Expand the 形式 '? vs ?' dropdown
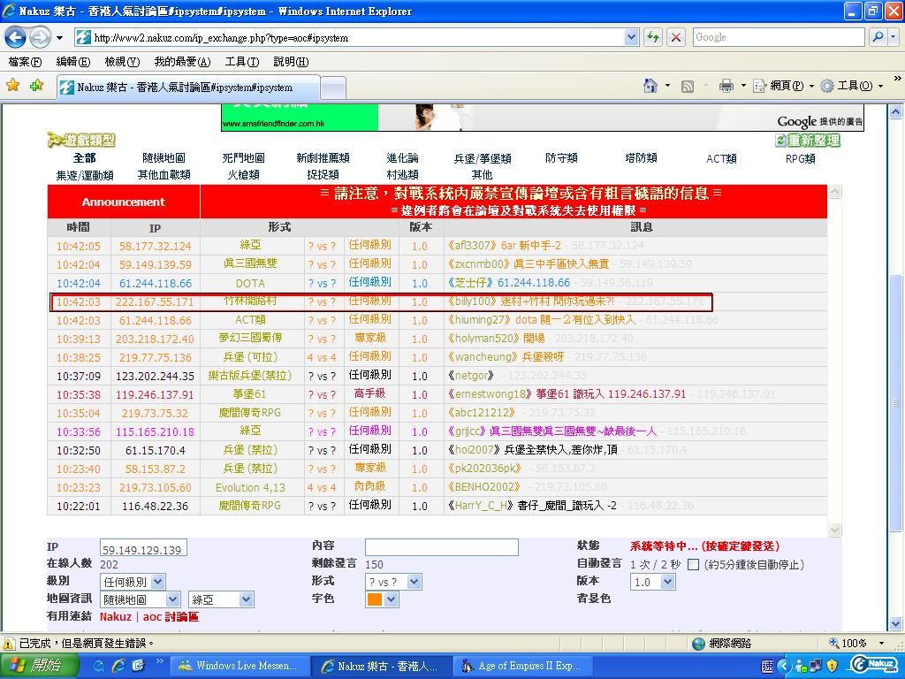 [x=393, y=582]
